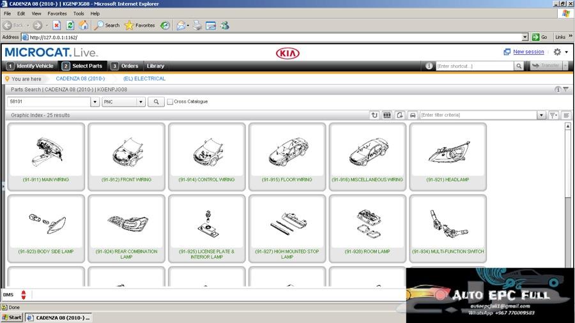Click the refresh results icon
Screen dimensions: 575x323
(374, 115)
